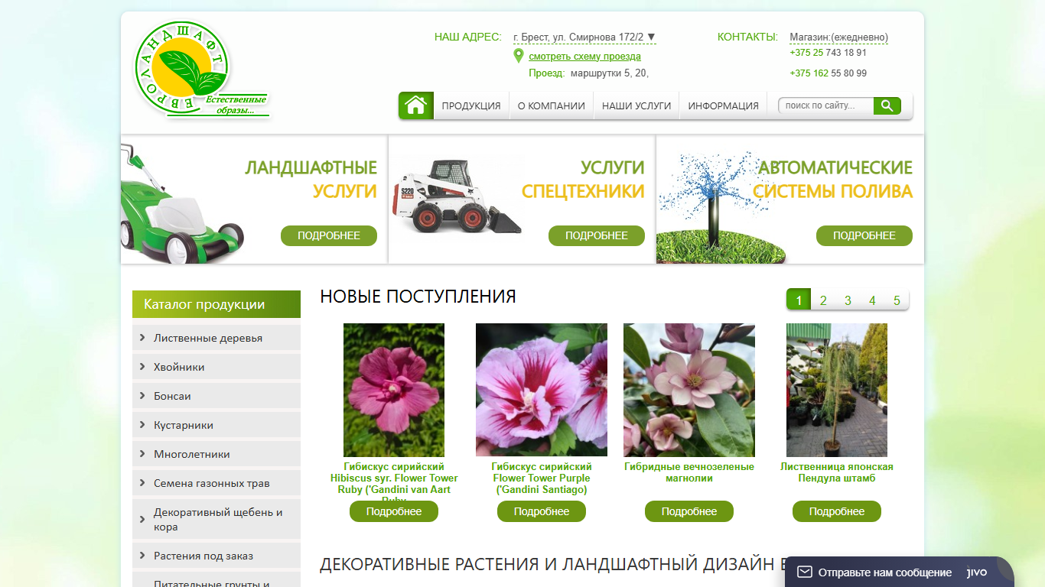Screen dimensions: 1045x587
Task: Click the Ландшафтные услуги banner heading
Action: 311,179
